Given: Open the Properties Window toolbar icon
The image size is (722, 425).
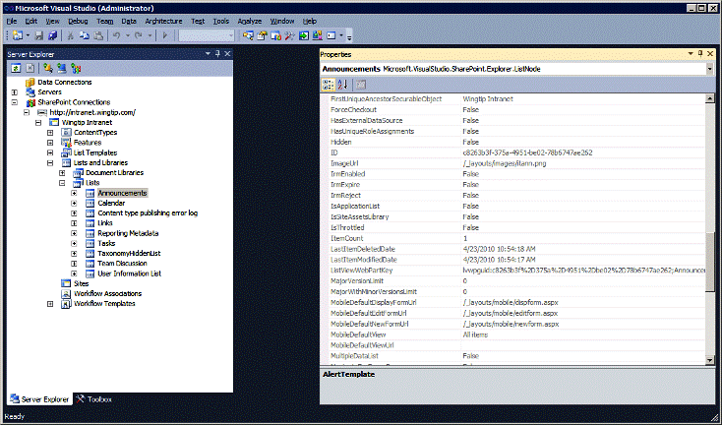Looking at the screenshot, I should click(262, 35).
